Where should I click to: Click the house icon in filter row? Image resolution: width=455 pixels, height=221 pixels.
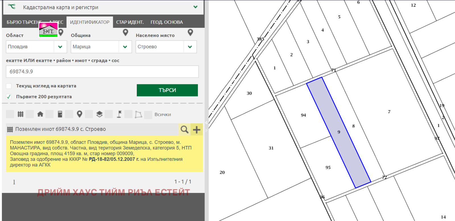(40, 114)
